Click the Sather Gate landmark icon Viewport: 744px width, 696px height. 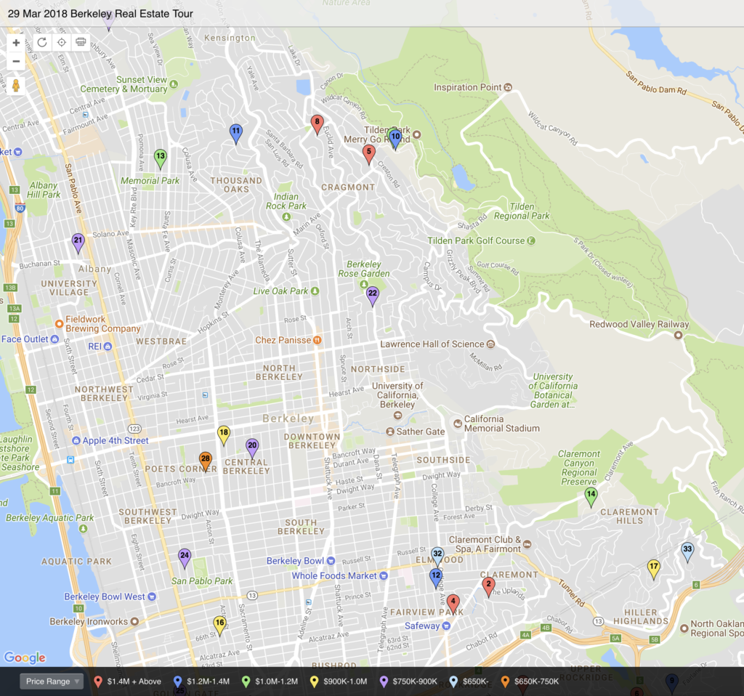(x=390, y=432)
